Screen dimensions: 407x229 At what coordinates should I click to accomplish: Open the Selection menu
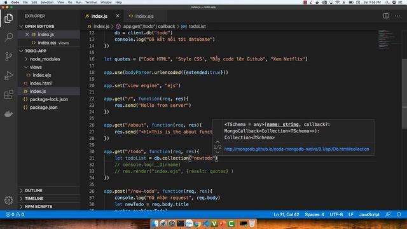tap(47, 3)
